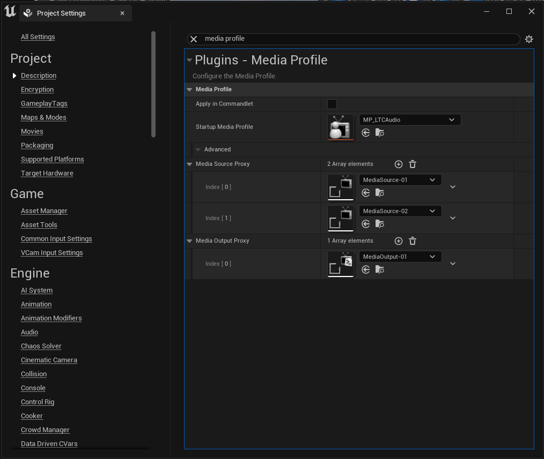Browse to MediaSource-02 in Content Browser

point(379,224)
